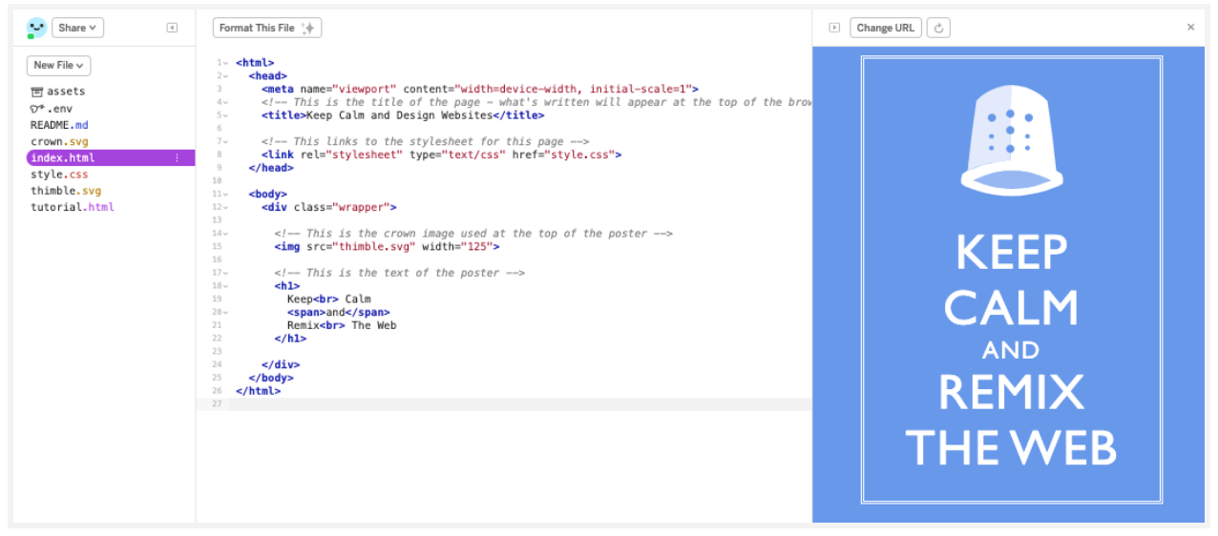Click the Change URL button
Viewport: 1218px width, 536px height.
[886, 28]
